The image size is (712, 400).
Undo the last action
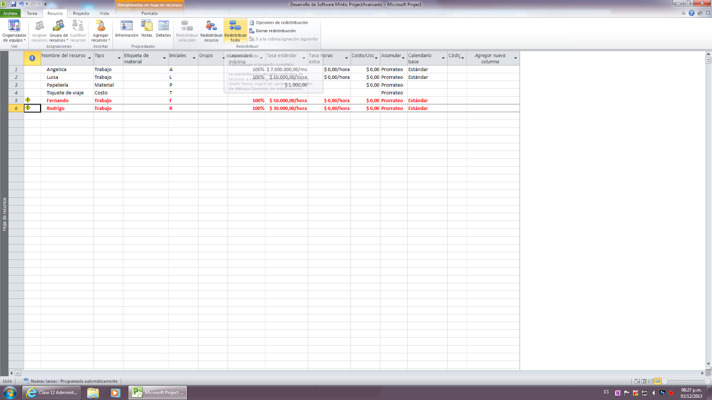(21, 4)
